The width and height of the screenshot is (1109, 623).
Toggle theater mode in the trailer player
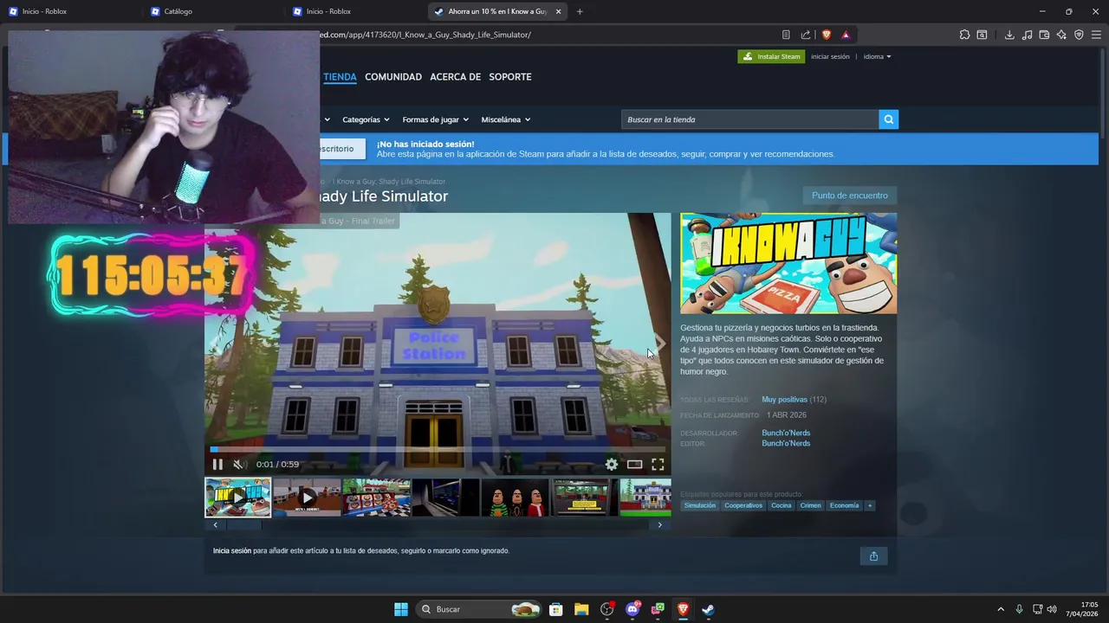point(635,465)
